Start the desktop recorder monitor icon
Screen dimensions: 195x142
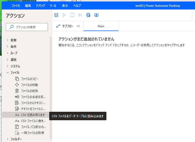96,15
